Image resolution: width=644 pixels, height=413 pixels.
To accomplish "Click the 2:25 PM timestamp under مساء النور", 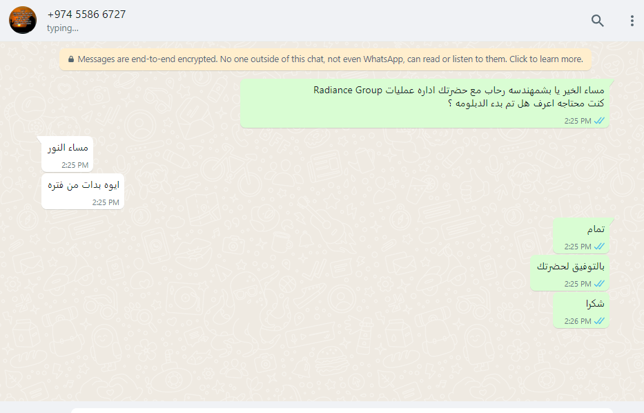I will tap(75, 165).
